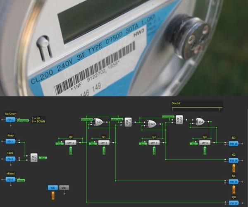The image size is (248, 207).
Task: Select the 3-bit LUT block before 2-L1 gate
Action: 179,120
